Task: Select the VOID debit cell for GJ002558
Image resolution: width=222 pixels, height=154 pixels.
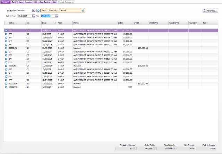Action: tap(130, 87)
